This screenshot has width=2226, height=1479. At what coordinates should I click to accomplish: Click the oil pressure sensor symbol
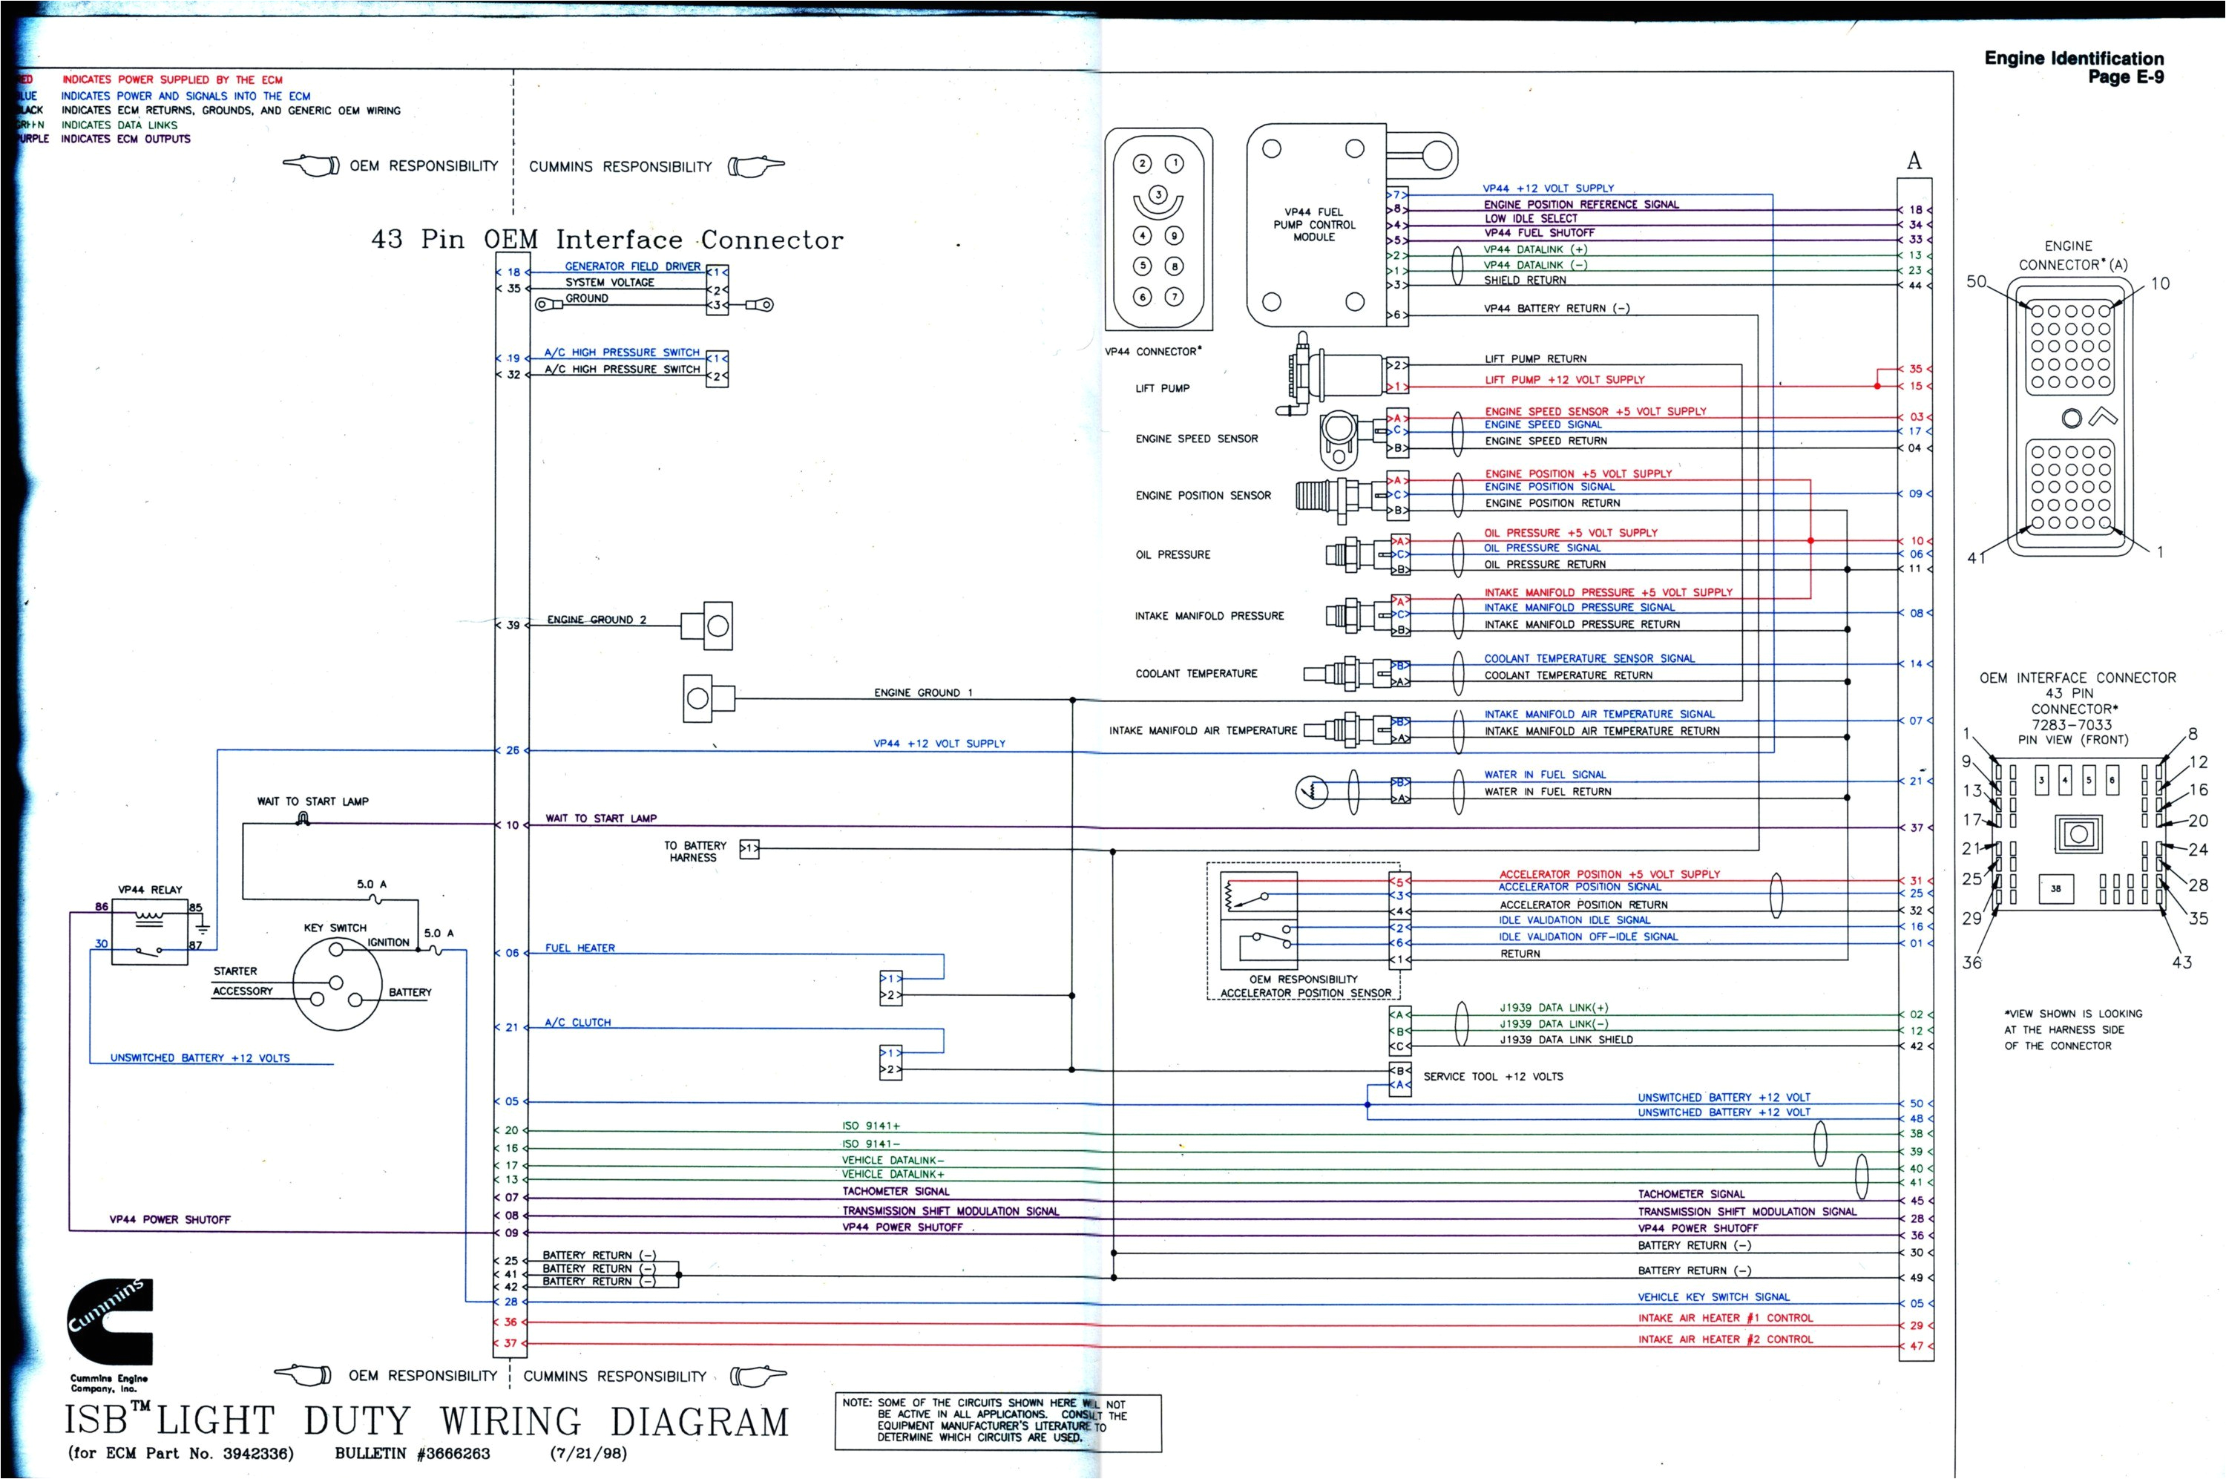(1354, 554)
